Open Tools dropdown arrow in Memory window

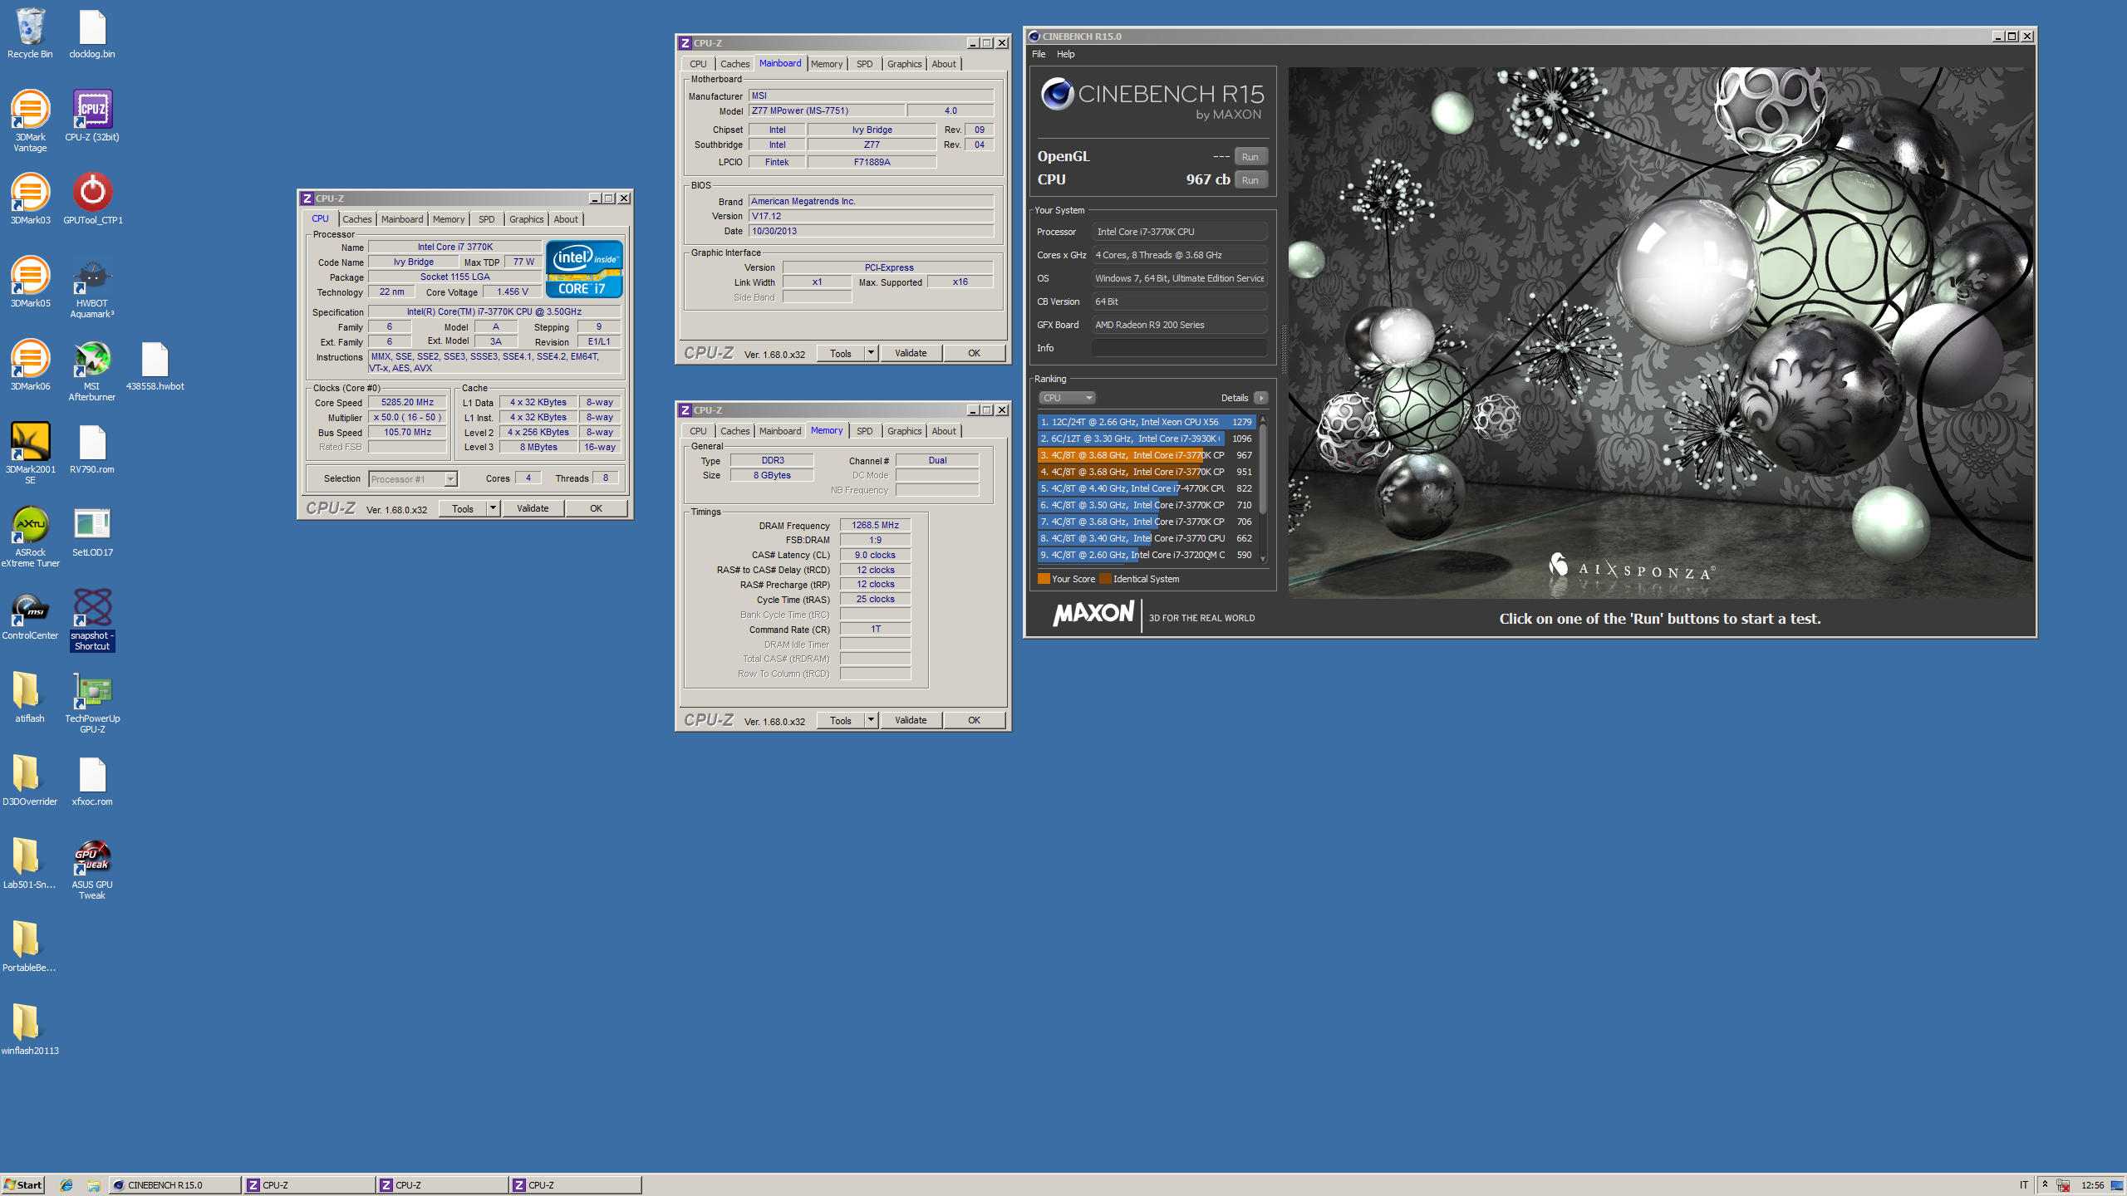point(871,720)
